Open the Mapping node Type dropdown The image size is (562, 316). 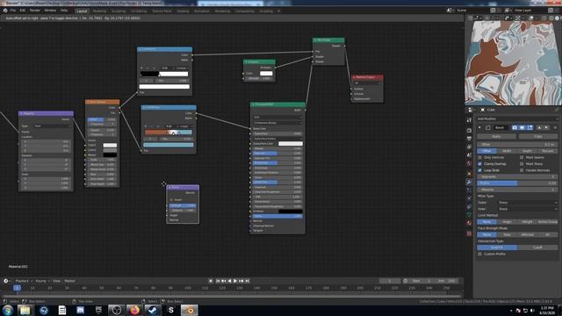click(52, 126)
